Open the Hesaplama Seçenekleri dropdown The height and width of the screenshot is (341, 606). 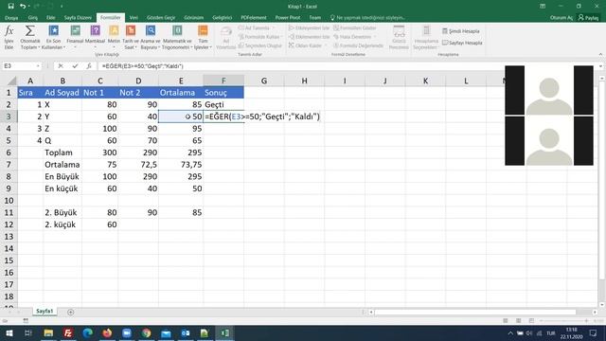(x=426, y=38)
